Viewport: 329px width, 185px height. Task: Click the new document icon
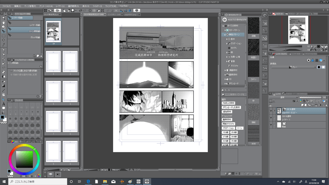point(64,10)
